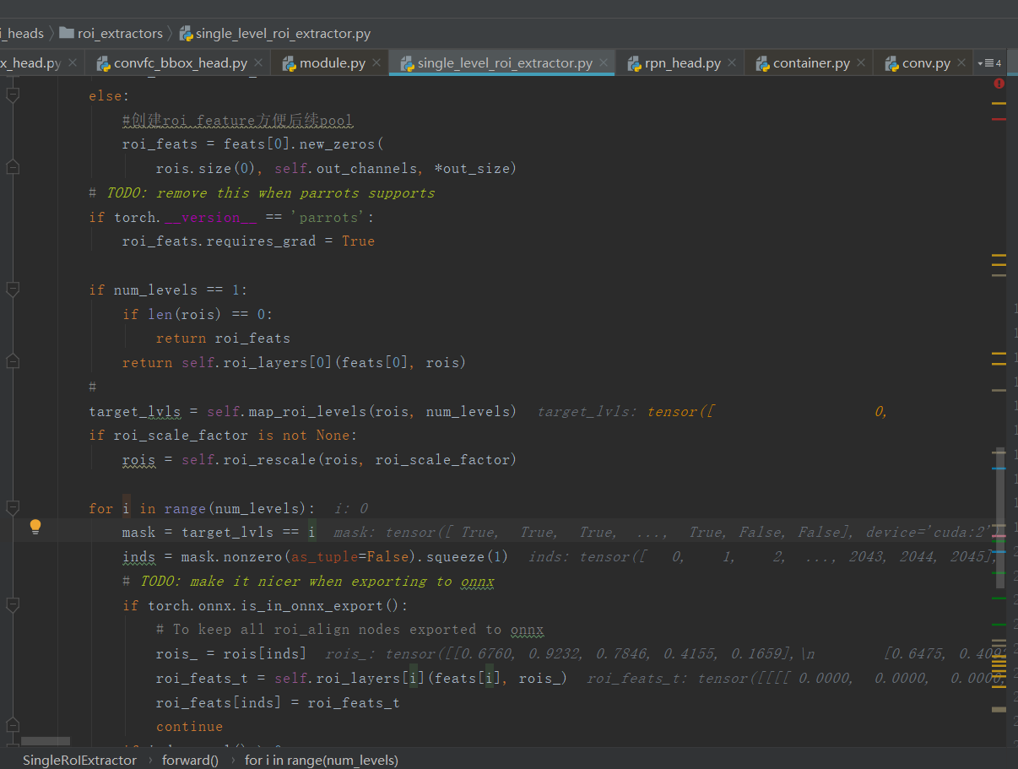Click the lightbulb intention action icon

[x=35, y=526]
